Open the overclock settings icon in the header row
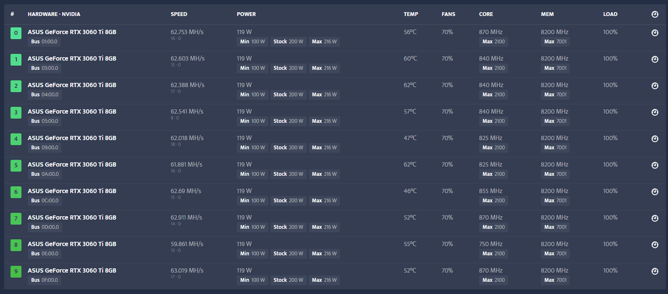The image size is (668, 294). pos(655,14)
